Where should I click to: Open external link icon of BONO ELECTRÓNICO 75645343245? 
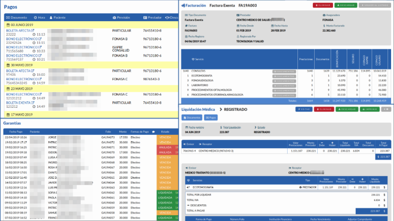[40, 79]
